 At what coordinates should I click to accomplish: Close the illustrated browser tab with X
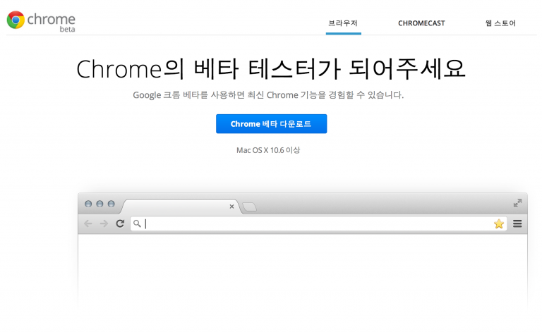point(231,207)
